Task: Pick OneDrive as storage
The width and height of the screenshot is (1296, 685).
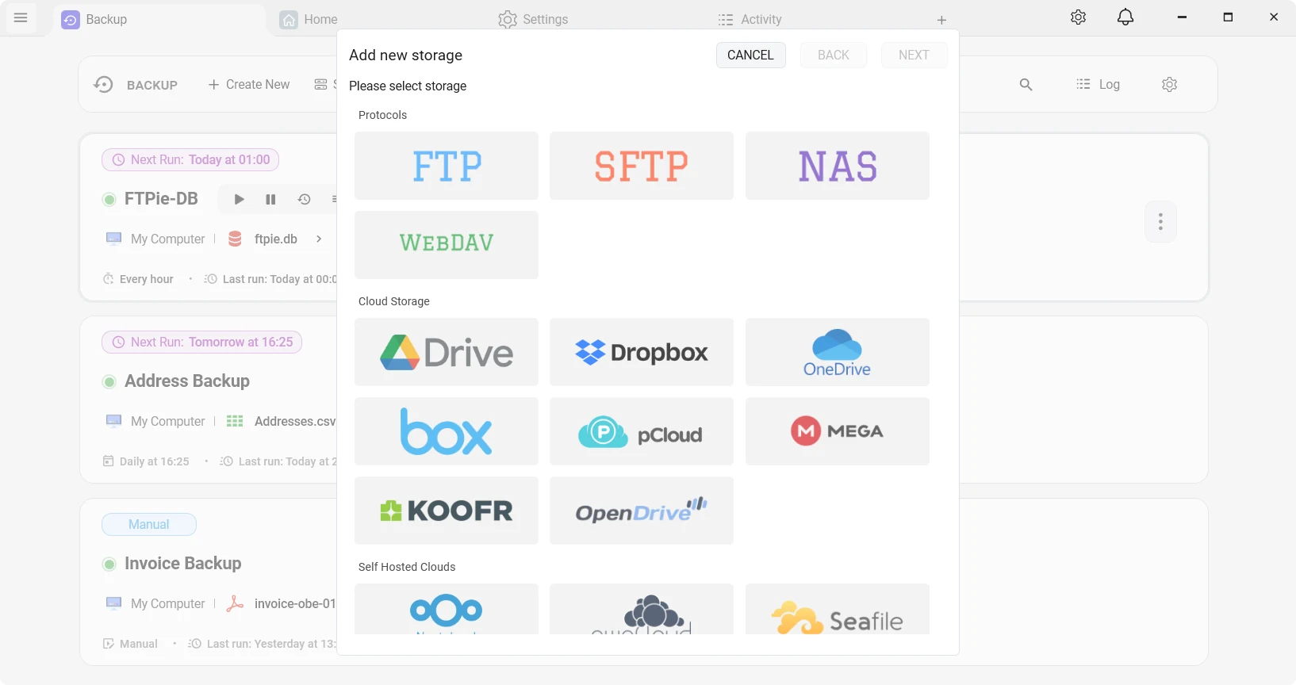Action: [x=838, y=352]
